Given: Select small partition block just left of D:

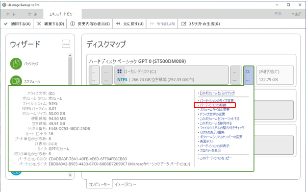Looking at the screenshot, I should 236,75.
